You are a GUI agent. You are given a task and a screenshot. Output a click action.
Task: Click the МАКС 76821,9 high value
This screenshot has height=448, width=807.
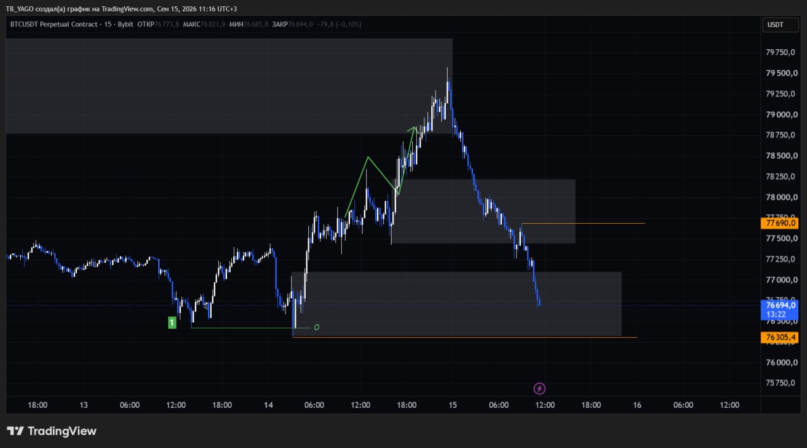coord(204,24)
